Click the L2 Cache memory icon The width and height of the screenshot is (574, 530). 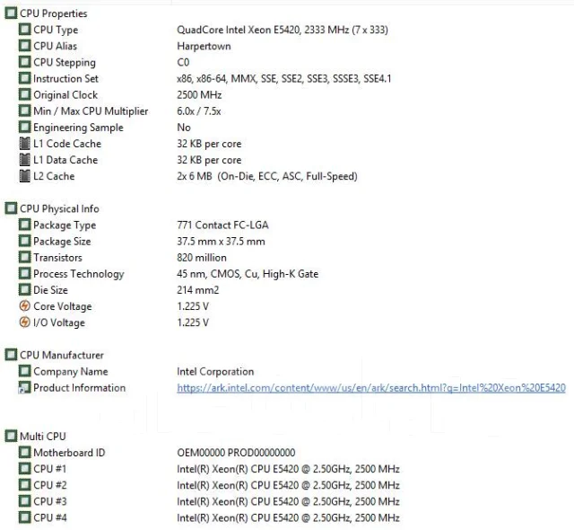[x=24, y=176]
